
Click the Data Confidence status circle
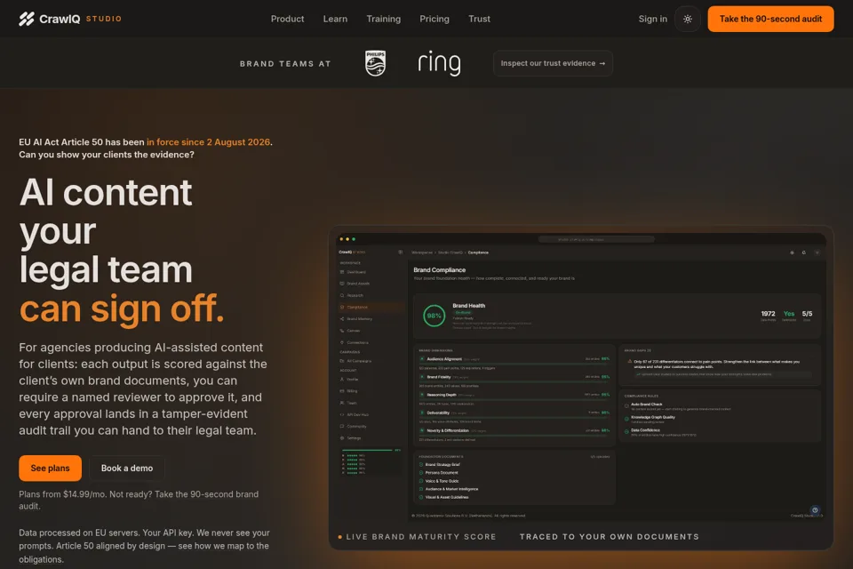click(626, 431)
